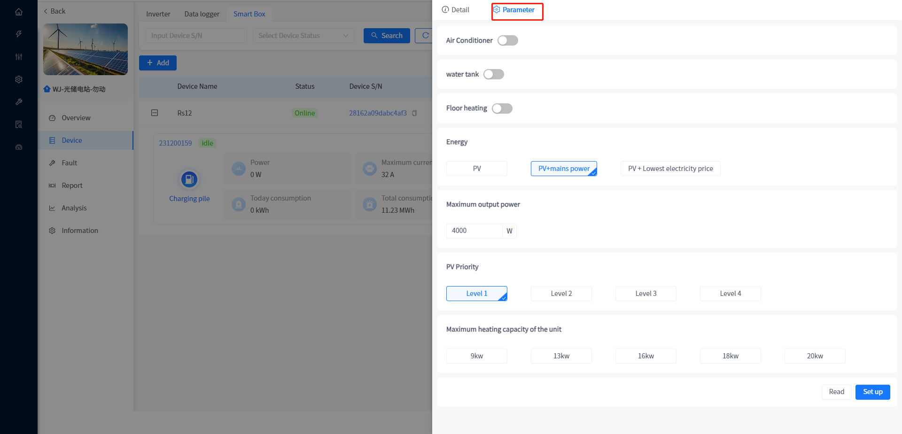
Task: Switch to the Detail tab
Action: pos(455,10)
